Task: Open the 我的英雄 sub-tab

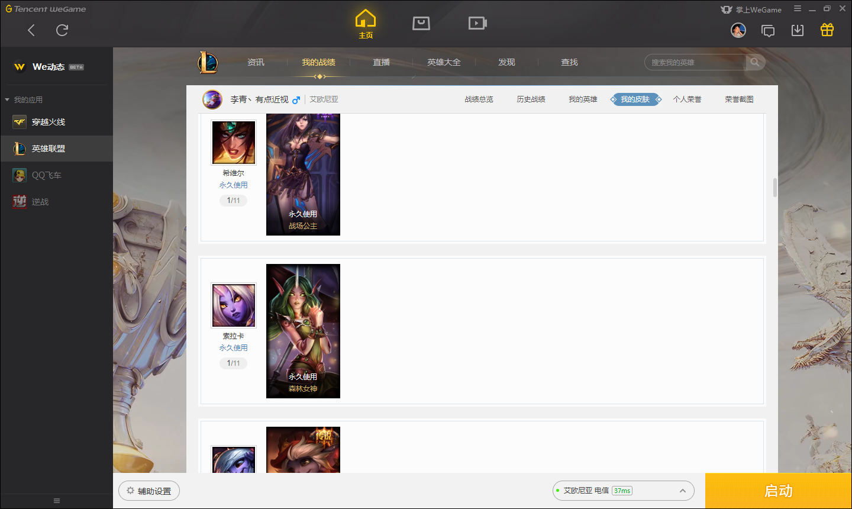Action: 583,99
